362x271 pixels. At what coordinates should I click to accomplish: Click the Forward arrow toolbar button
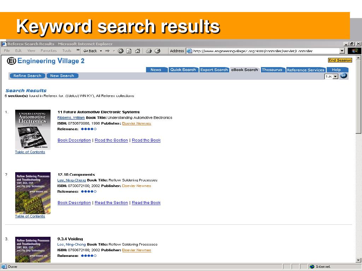point(107,51)
